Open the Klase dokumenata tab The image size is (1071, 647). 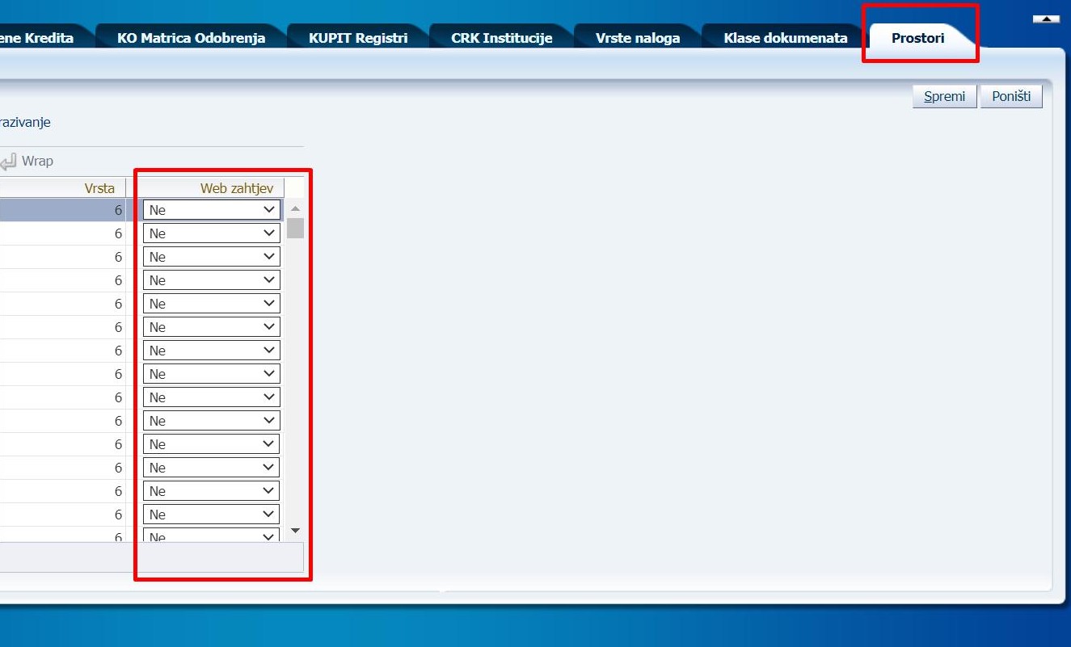785,38
